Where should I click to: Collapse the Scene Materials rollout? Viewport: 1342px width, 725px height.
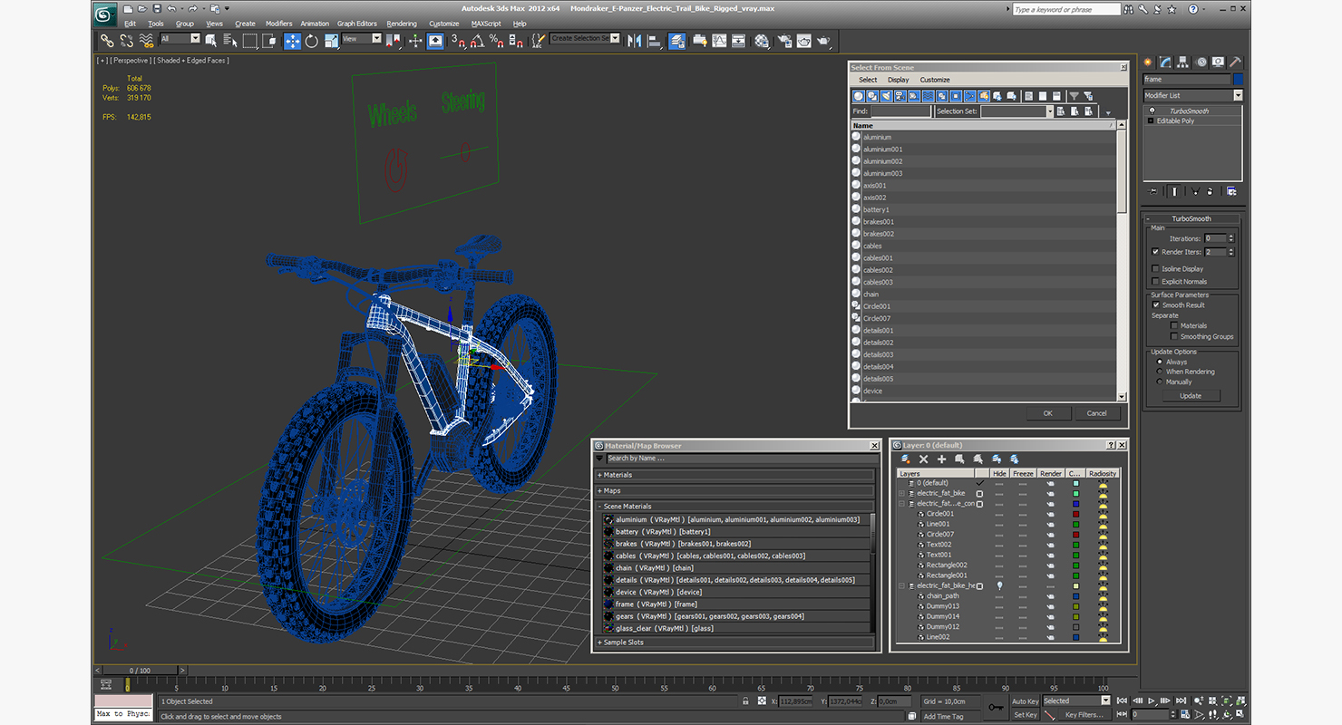click(x=734, y=506)
